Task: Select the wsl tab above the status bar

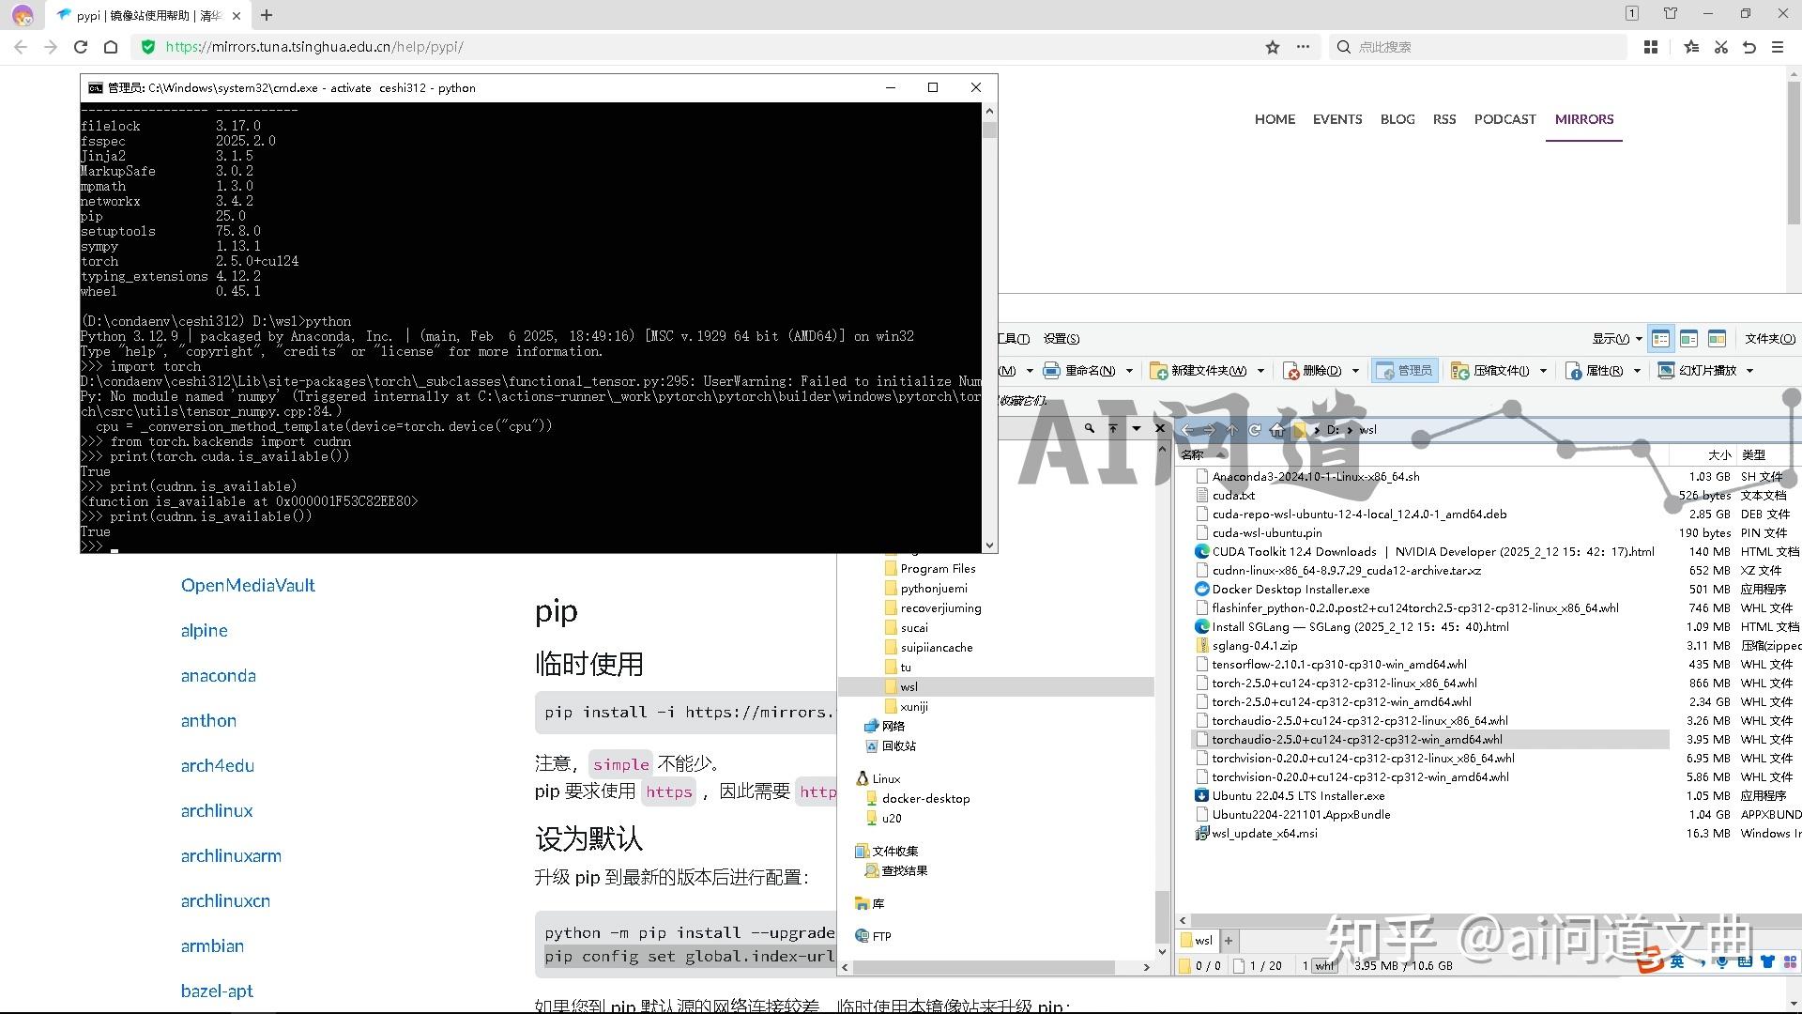Action: pyautogui.click(x=1199, y=940)
